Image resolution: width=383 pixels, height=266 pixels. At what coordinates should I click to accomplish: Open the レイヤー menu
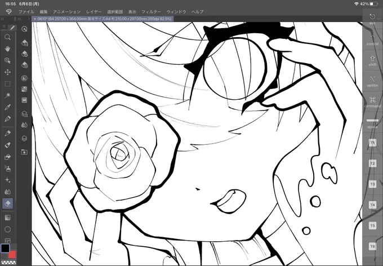click(93, 12)
